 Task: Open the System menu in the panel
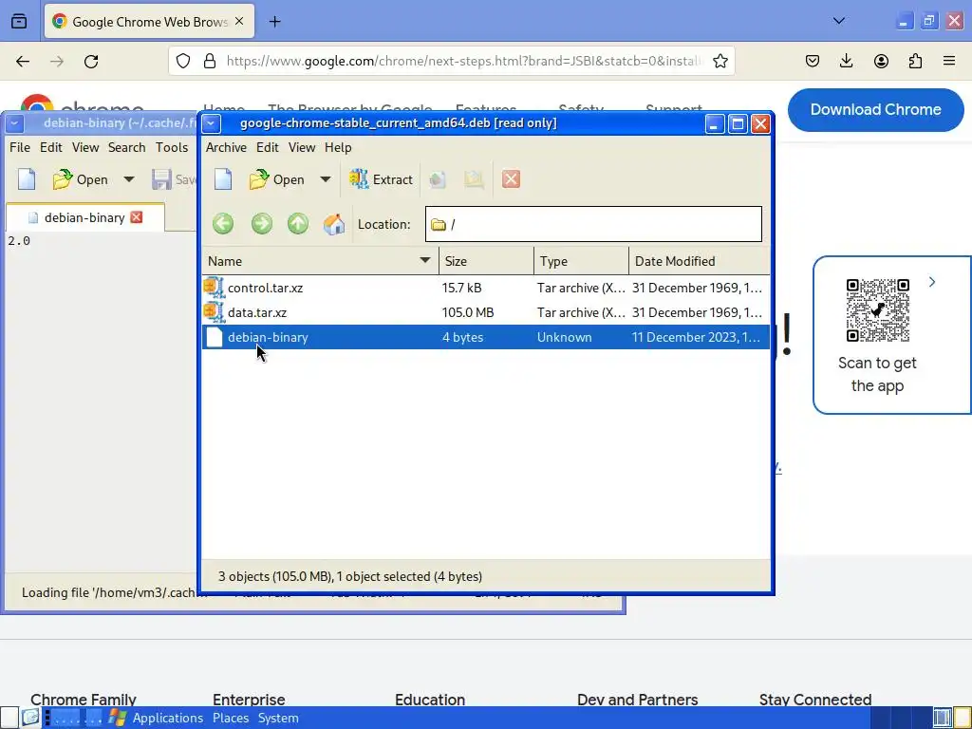click(x=278, y=718)
